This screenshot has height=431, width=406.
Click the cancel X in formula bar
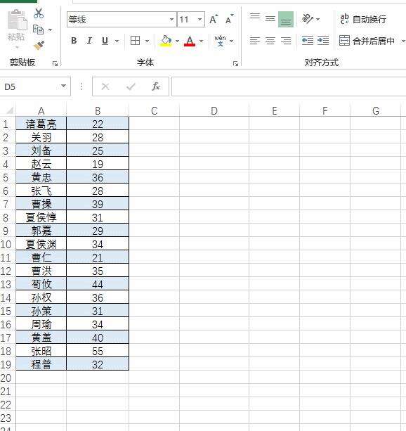pyautogui.click(x=105, y=86)
